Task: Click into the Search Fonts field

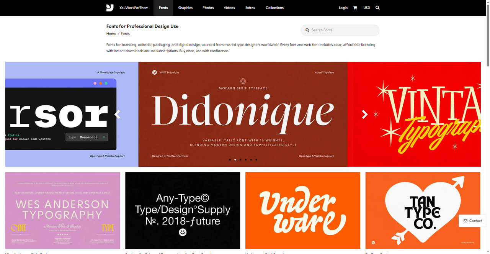Action: coord(343,30)
